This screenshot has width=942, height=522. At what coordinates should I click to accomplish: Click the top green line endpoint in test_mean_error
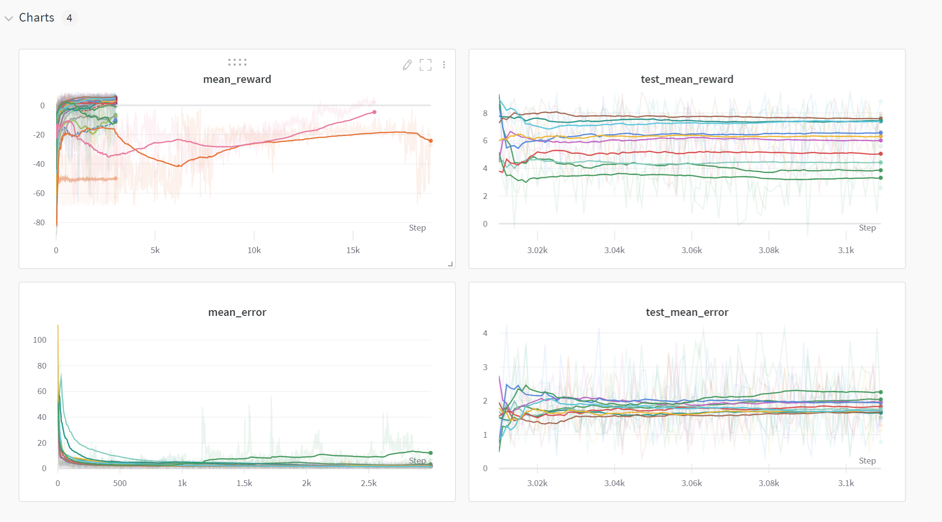coord(881,392)
